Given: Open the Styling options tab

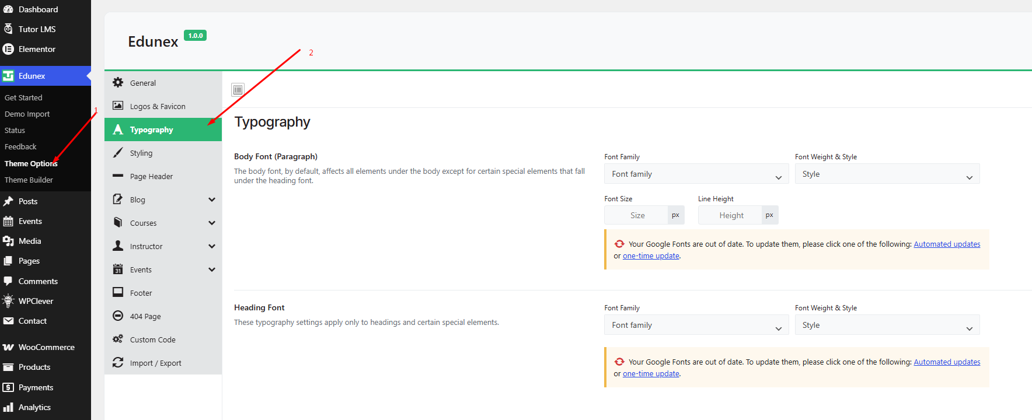Looking at the screenshot, I should (163, 153).
